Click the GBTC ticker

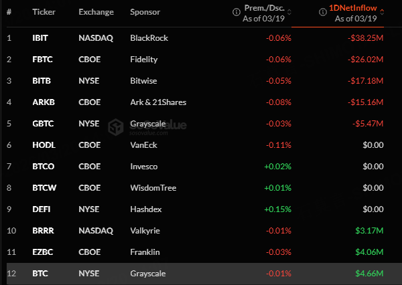tap(42, 124)
